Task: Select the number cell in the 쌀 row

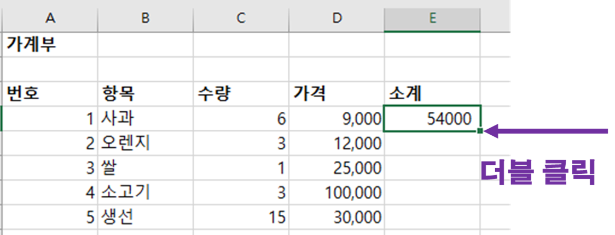Action: tap(49, 168)
